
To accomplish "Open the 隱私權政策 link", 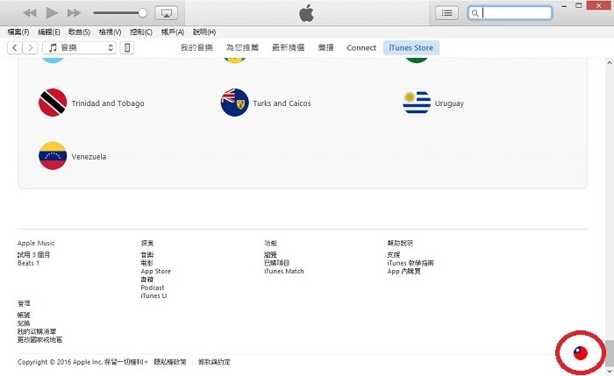I will 170,362.
